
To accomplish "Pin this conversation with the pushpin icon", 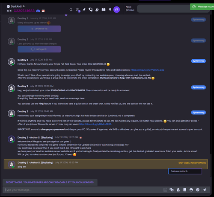I will click(x=84, y=10).
